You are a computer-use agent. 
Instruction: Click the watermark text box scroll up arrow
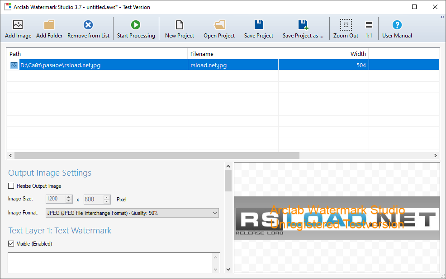(x=215, y=257)
